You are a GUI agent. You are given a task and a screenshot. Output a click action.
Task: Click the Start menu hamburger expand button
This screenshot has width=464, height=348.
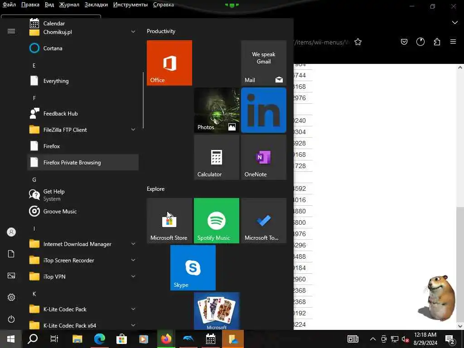11,31
